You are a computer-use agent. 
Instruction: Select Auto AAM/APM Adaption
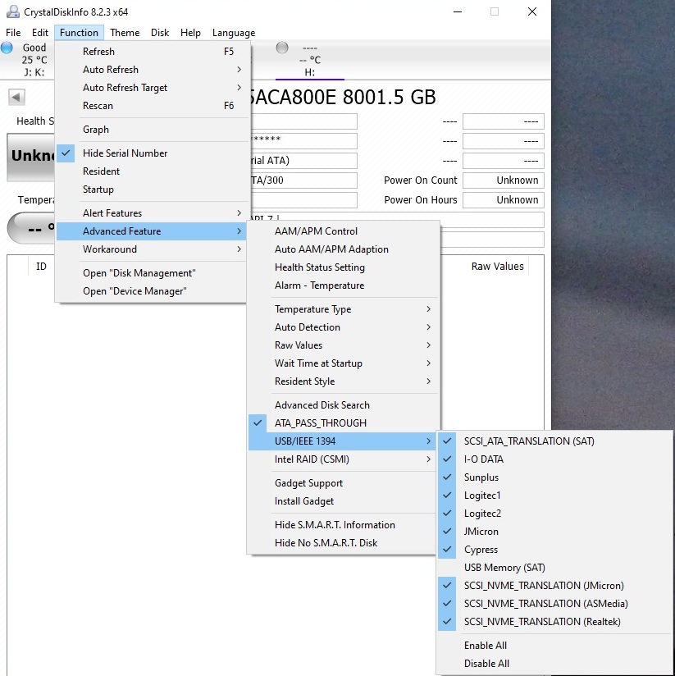(344, 249)
